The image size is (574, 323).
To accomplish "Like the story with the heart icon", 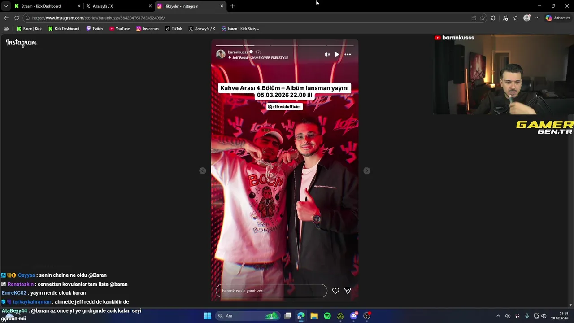I will (335, 291).
